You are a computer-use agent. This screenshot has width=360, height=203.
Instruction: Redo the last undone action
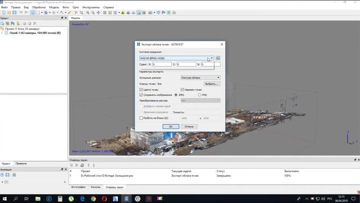(26, 12)
